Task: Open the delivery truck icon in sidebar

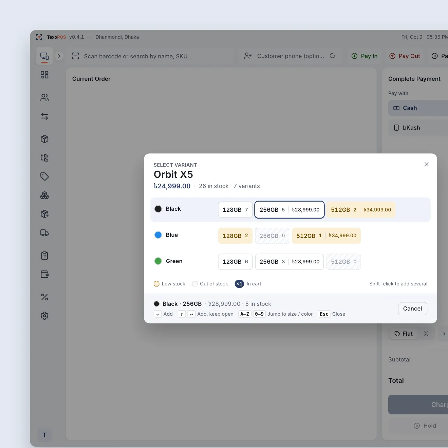Action: coord(44,233)
